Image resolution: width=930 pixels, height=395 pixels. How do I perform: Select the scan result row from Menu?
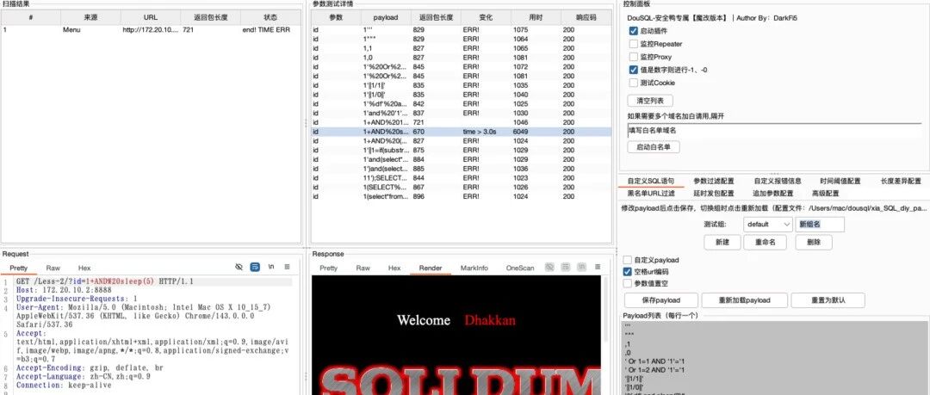[151, 29]
